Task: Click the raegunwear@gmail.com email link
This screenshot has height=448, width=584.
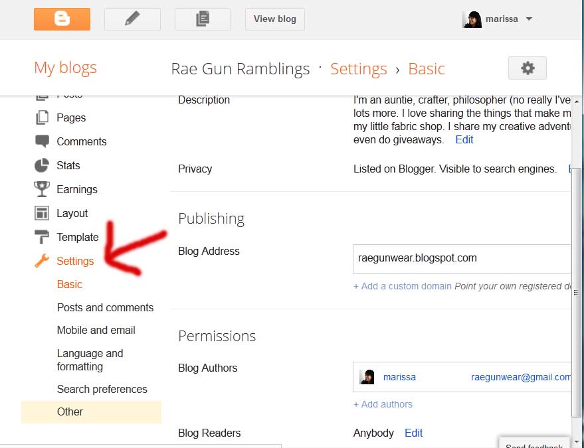Action: coord(521,377)
